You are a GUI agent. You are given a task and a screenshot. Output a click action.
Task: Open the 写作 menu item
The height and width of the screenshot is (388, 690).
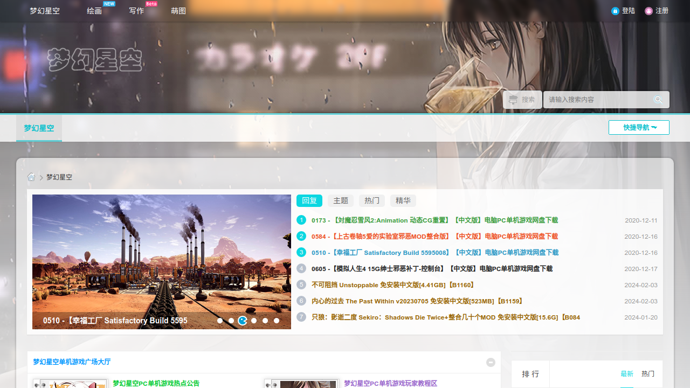[136, 11]
